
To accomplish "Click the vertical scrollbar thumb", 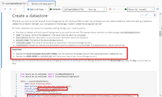I will tap(160, 34).
